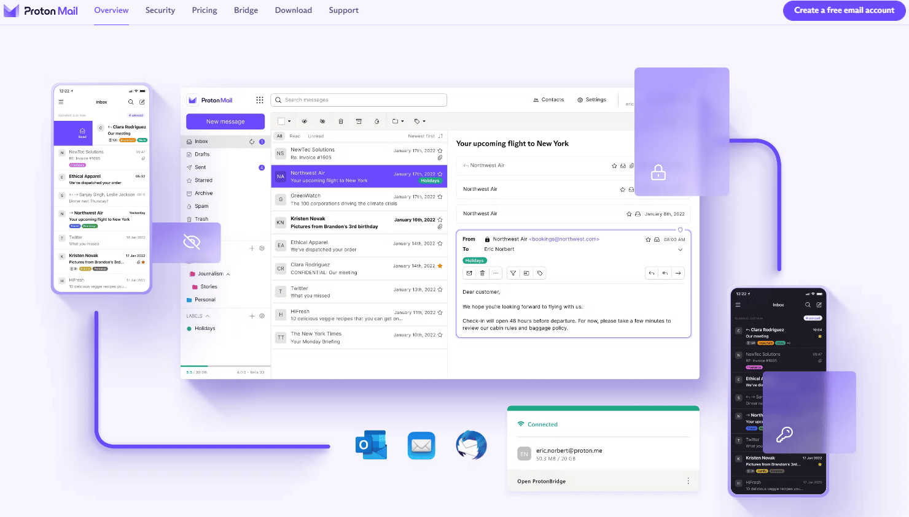Image resolution: width=909 pixels, height=517 pixels.
Task: Click the trash icon in open message
Action: coord(483,274)
